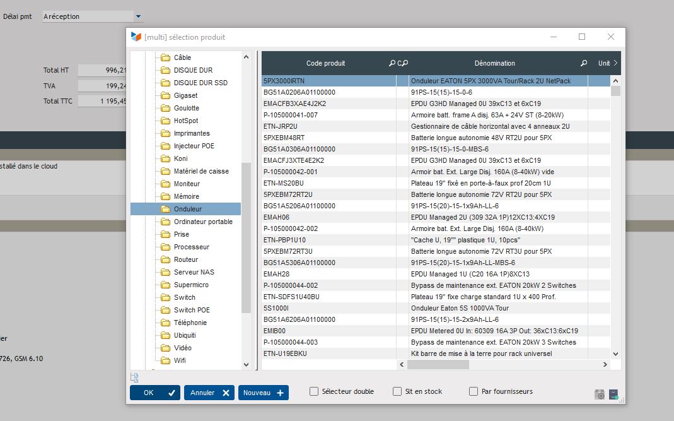Toggle the Par fournisseurs checkbox
The width and height of the screenshot is (674, 421).
click(474, 391)
